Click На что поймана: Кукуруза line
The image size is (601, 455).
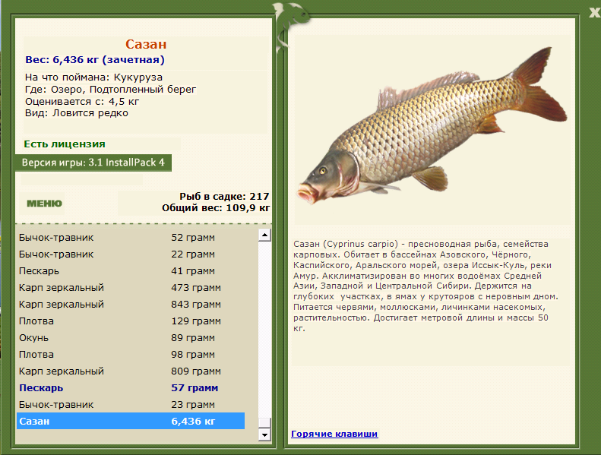94,77
